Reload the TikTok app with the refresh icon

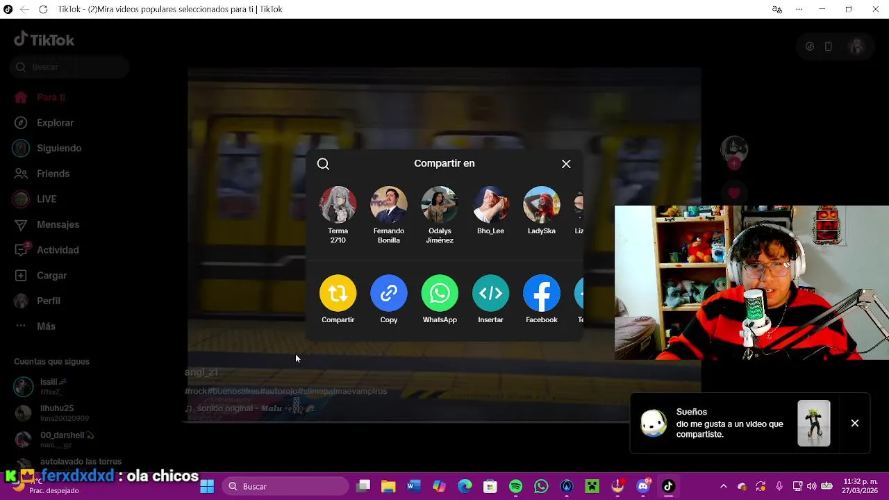click(43, 9)
